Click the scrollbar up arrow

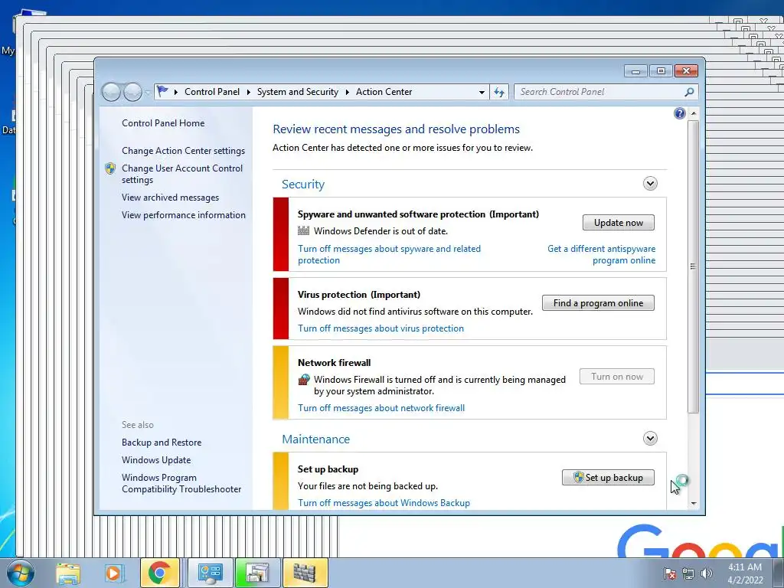[x=694, y=113]
